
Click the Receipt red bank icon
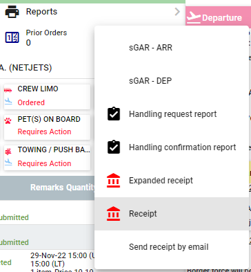click(x=114, y=214)
